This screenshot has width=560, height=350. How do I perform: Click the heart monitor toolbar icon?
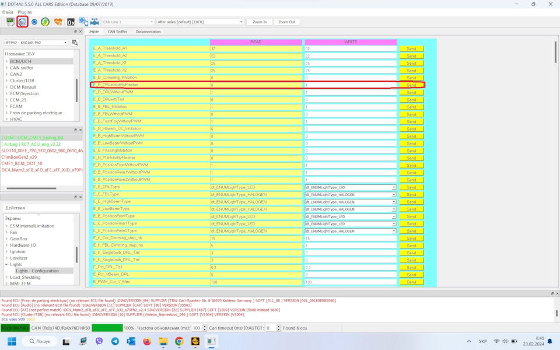[x=58, y=22]
